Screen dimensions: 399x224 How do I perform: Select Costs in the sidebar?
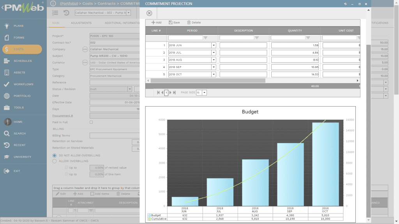tap(22, 49)
